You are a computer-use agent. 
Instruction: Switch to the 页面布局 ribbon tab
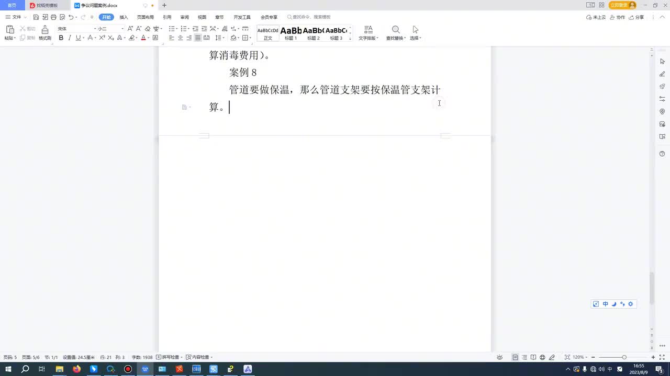tap(146, 17)
